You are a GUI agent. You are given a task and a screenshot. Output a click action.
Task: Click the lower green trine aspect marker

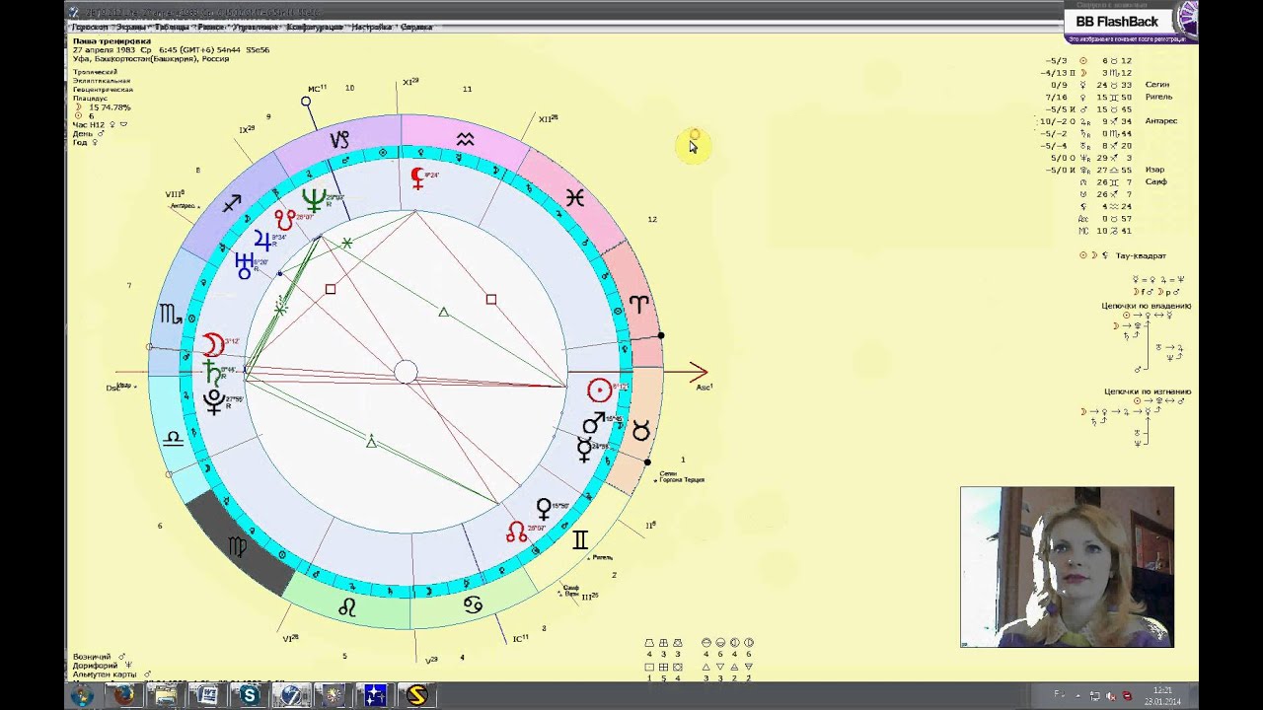371,442
